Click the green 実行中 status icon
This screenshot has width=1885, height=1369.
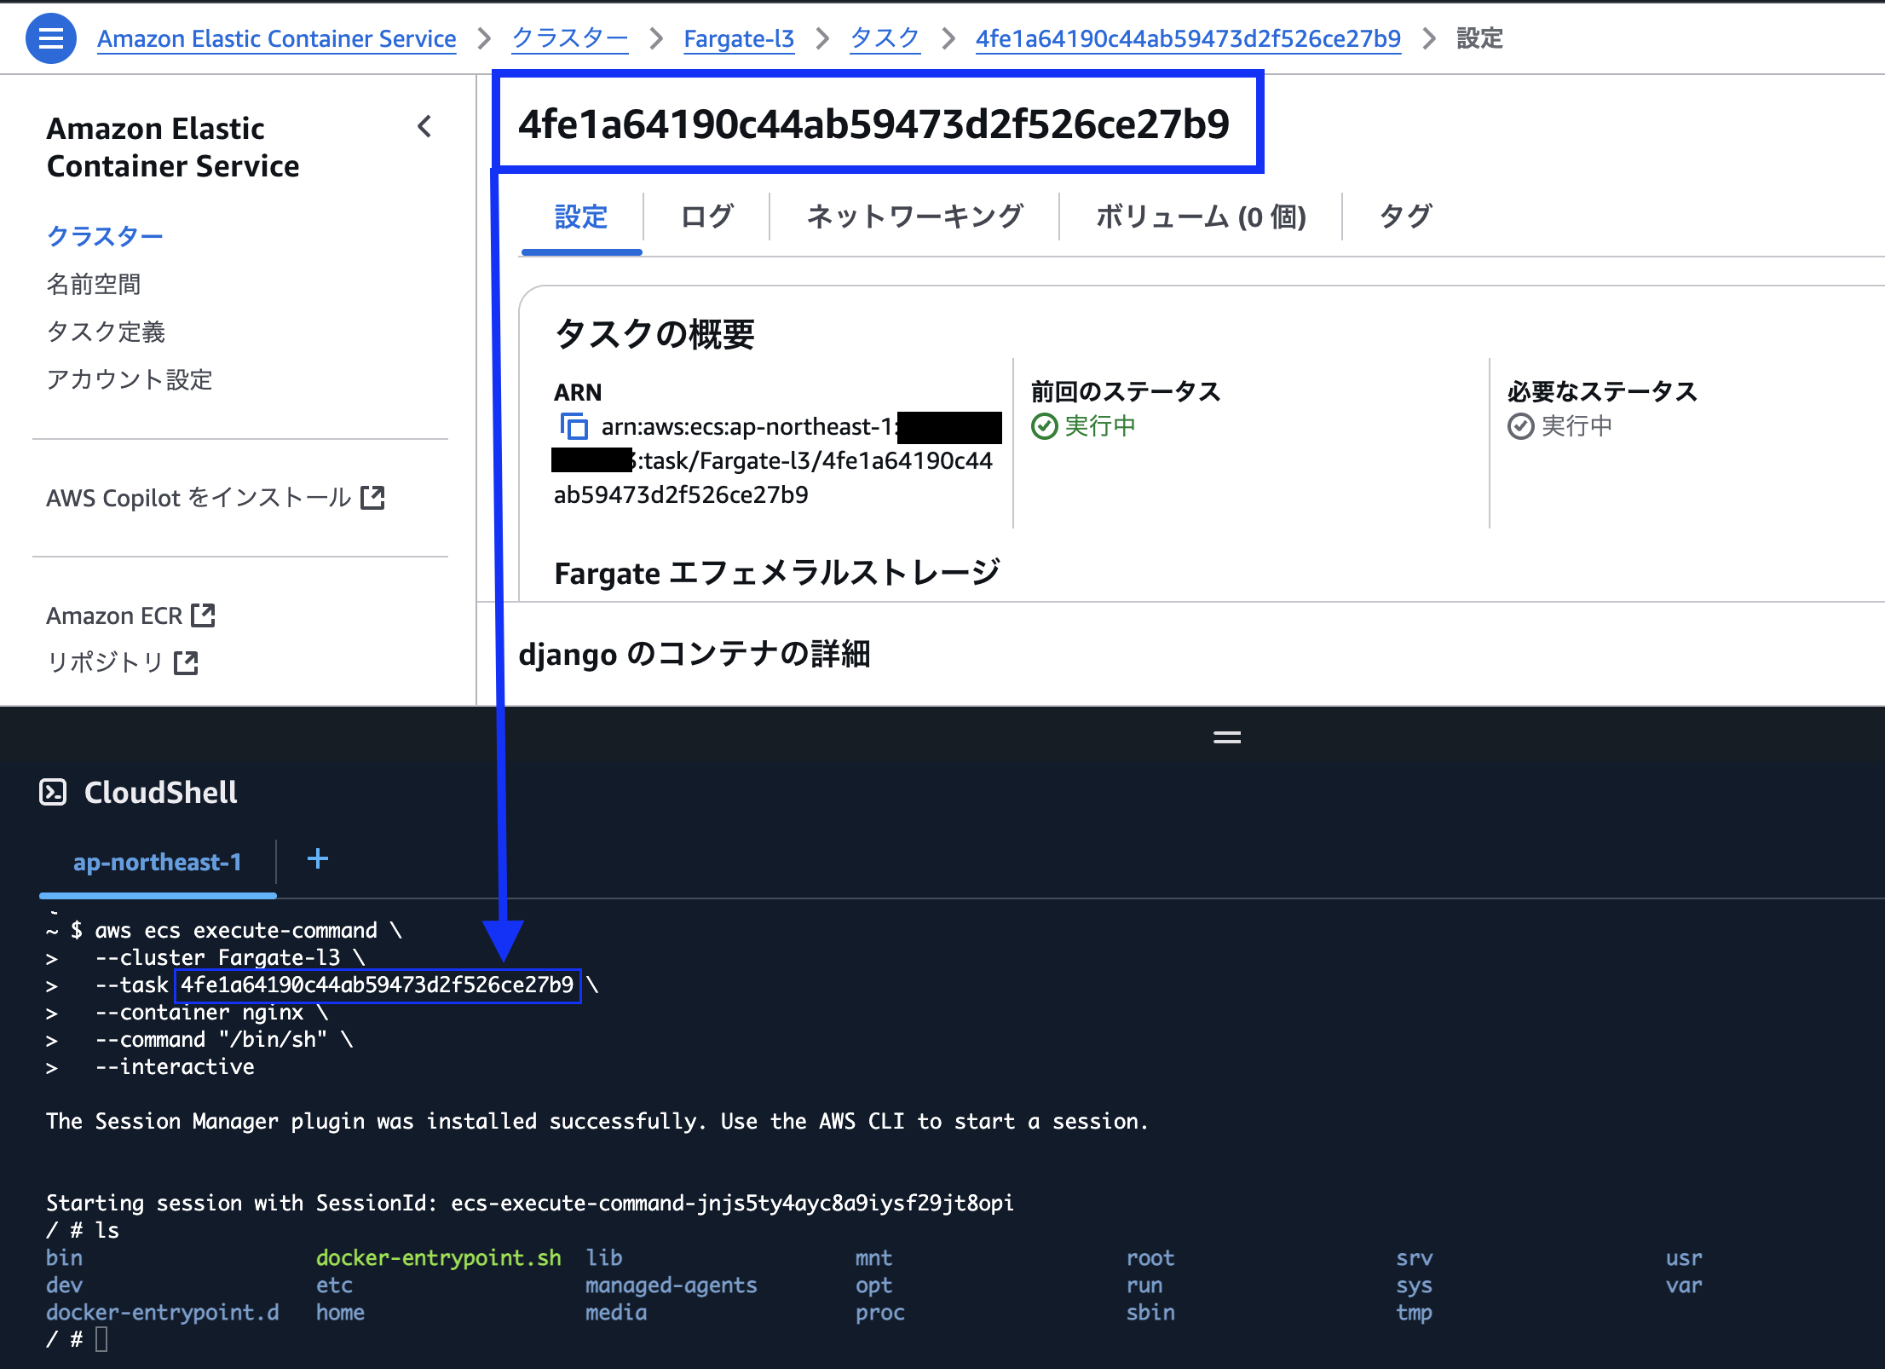pos(1046,426)
